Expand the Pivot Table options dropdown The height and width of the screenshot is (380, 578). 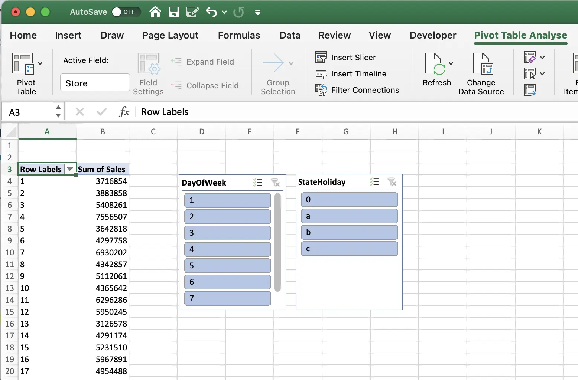40,63
